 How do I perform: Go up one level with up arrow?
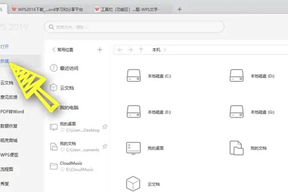coord(141,50)
